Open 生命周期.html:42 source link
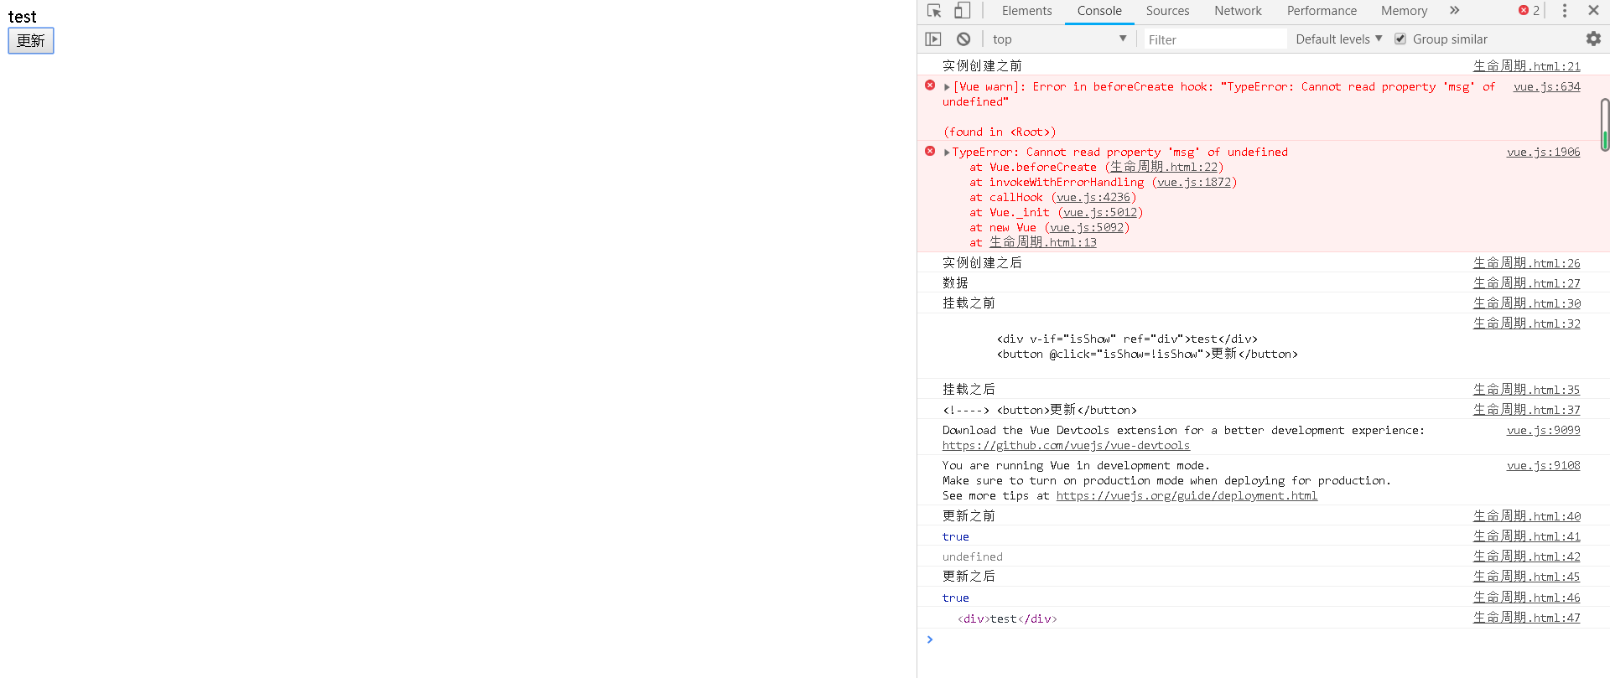Image resolution: width=1610 pixels, height=678 pixels. [x=1526, y=556]
